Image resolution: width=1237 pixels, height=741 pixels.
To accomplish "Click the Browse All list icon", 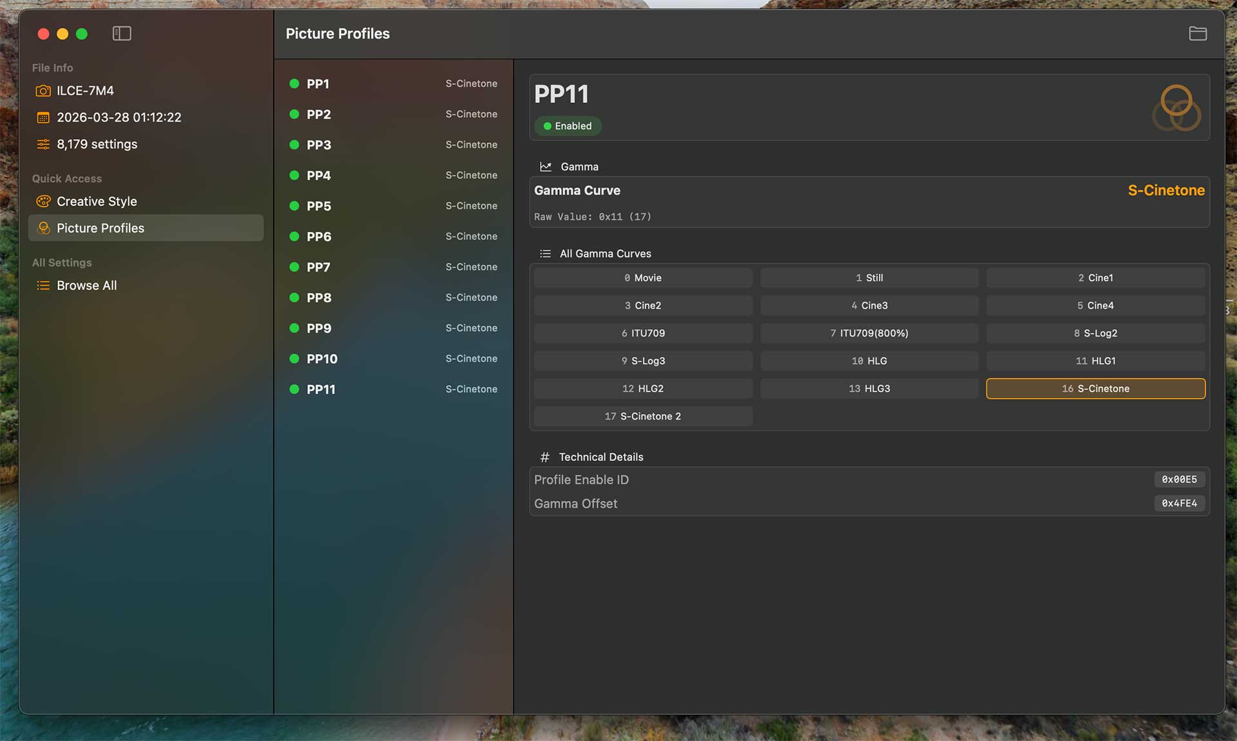I will point(43,285).
